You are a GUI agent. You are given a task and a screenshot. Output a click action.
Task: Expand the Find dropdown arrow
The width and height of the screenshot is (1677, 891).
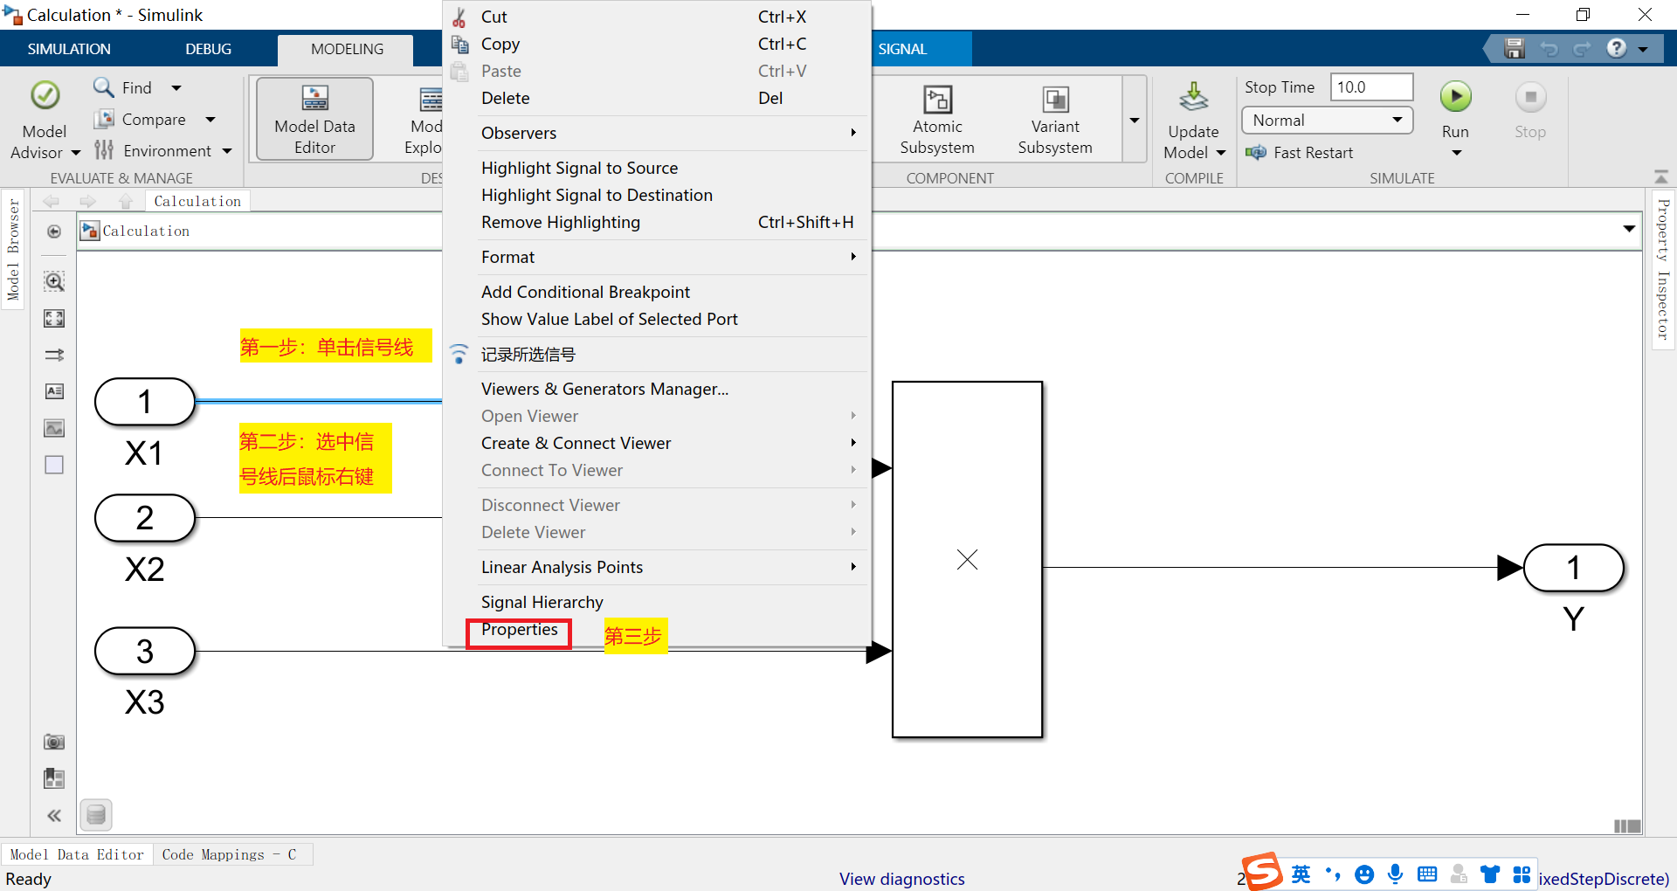(x=176, y=87)
